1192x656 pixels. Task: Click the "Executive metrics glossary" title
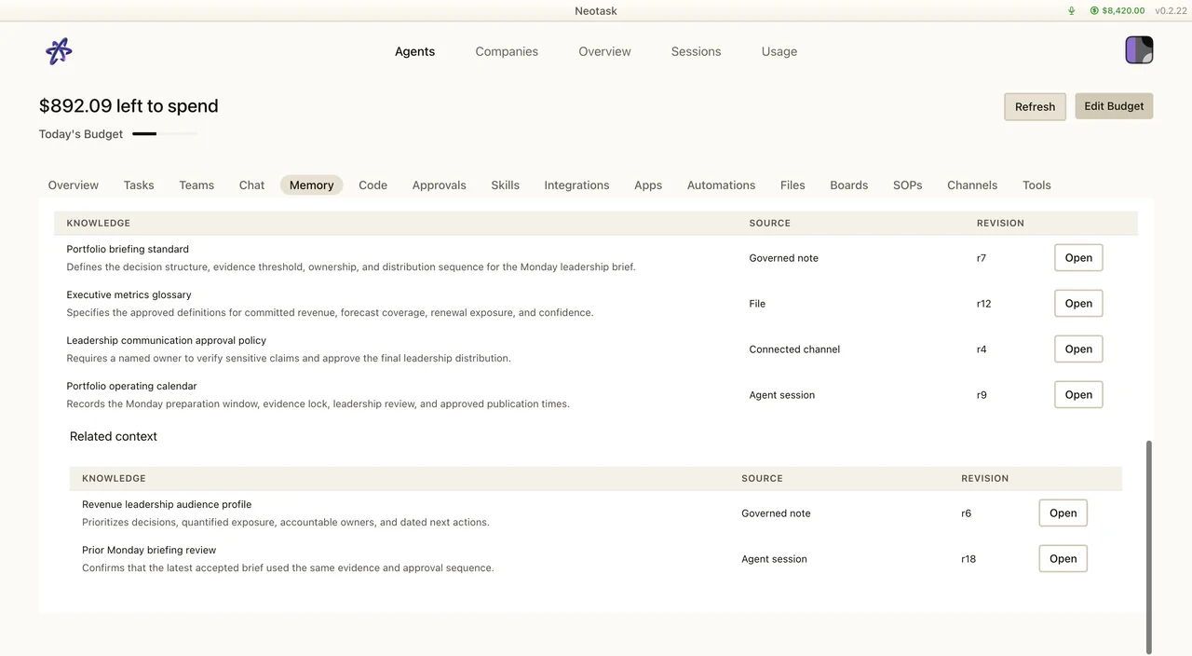point(129,295)
